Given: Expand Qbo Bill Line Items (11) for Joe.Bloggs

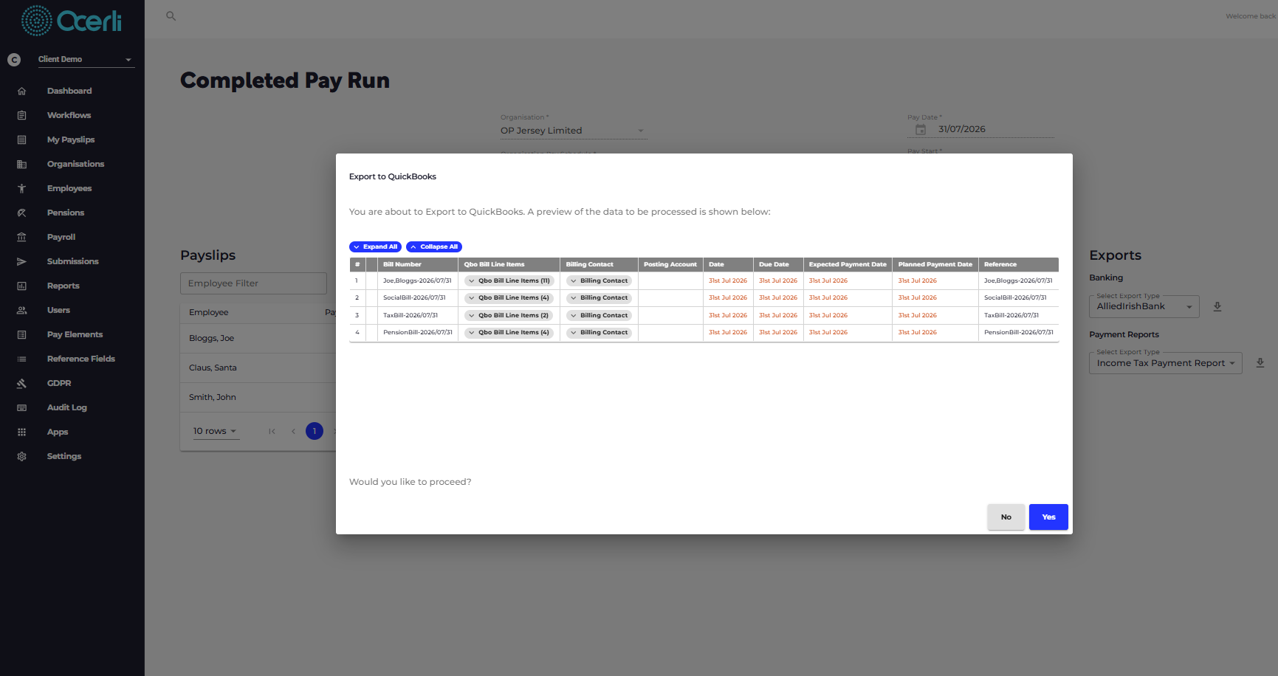Looking at the screenshot, I should (509, 280).
